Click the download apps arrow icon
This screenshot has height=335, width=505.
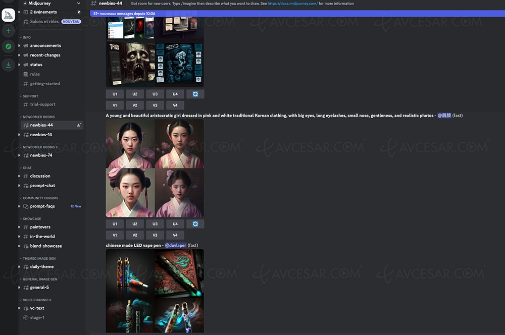[9, 65]
